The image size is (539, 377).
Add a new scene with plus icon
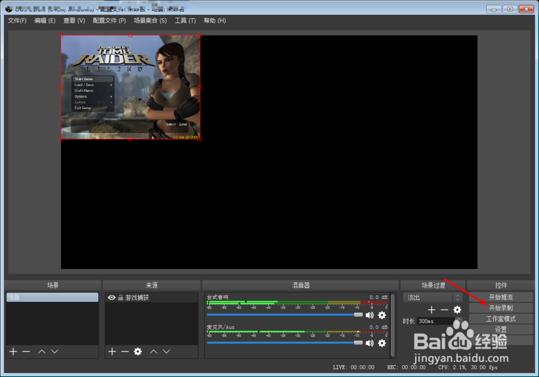[13, 352]
